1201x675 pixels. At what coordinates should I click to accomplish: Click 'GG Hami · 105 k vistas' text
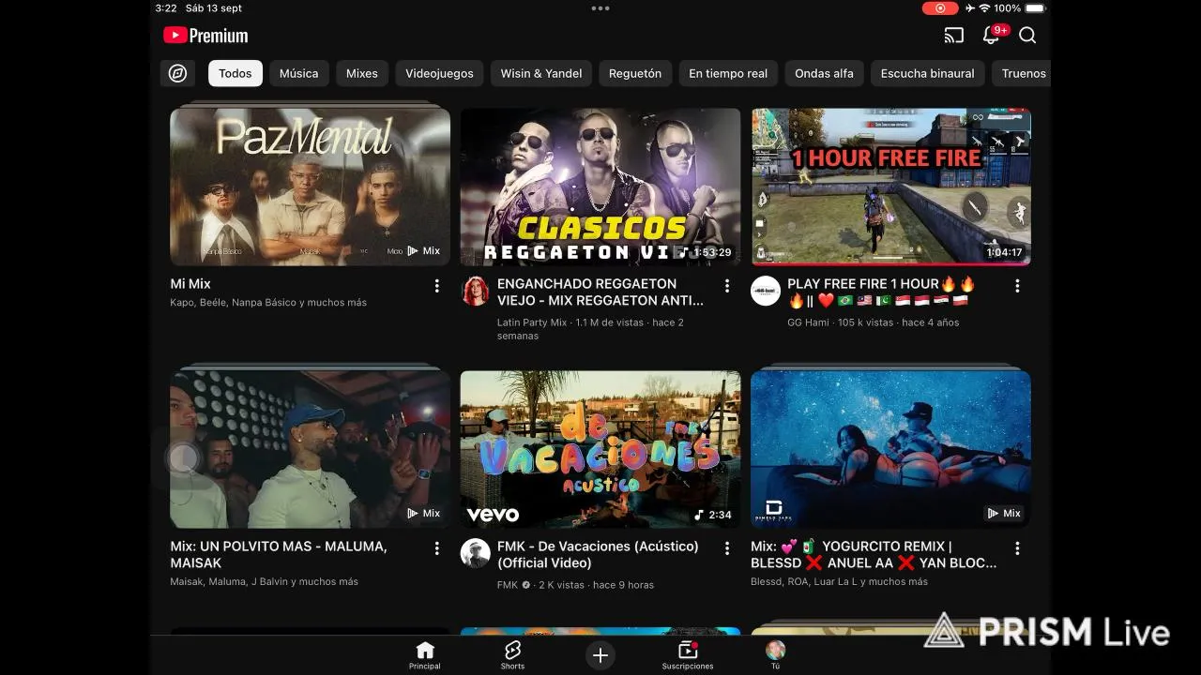[843, 322]
